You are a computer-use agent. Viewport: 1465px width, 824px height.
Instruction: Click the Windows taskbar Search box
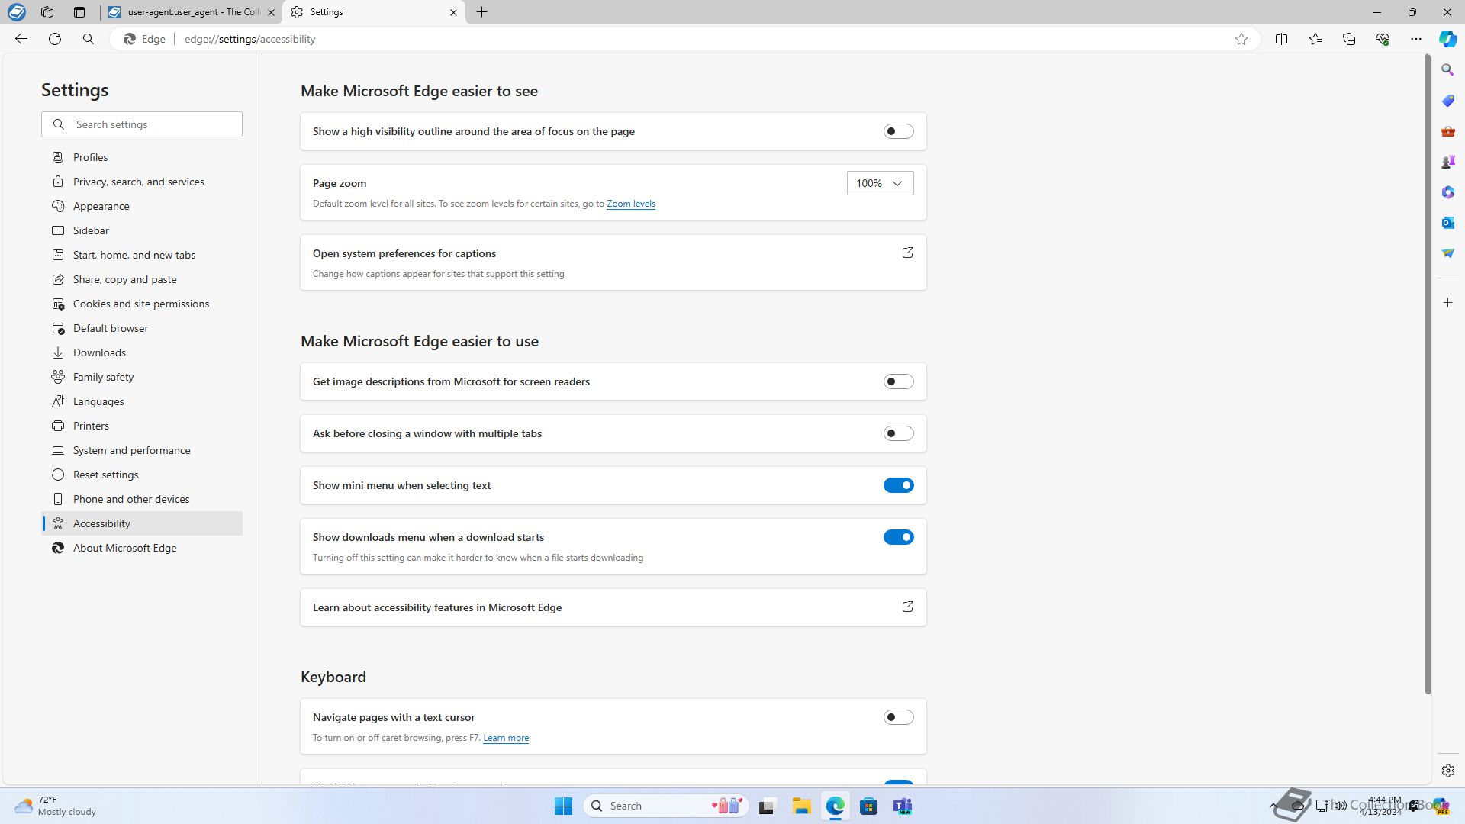point(665,806)
